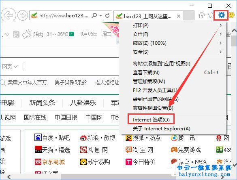
Task: Click the vertical scrollbar up arrow
Action: coord(234,31)
